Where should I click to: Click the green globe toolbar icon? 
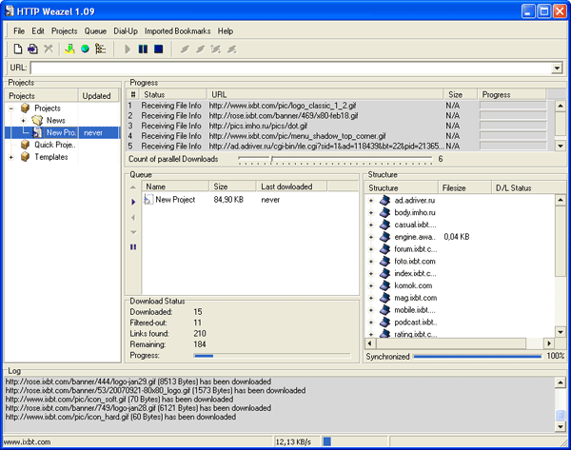(84, 49)
